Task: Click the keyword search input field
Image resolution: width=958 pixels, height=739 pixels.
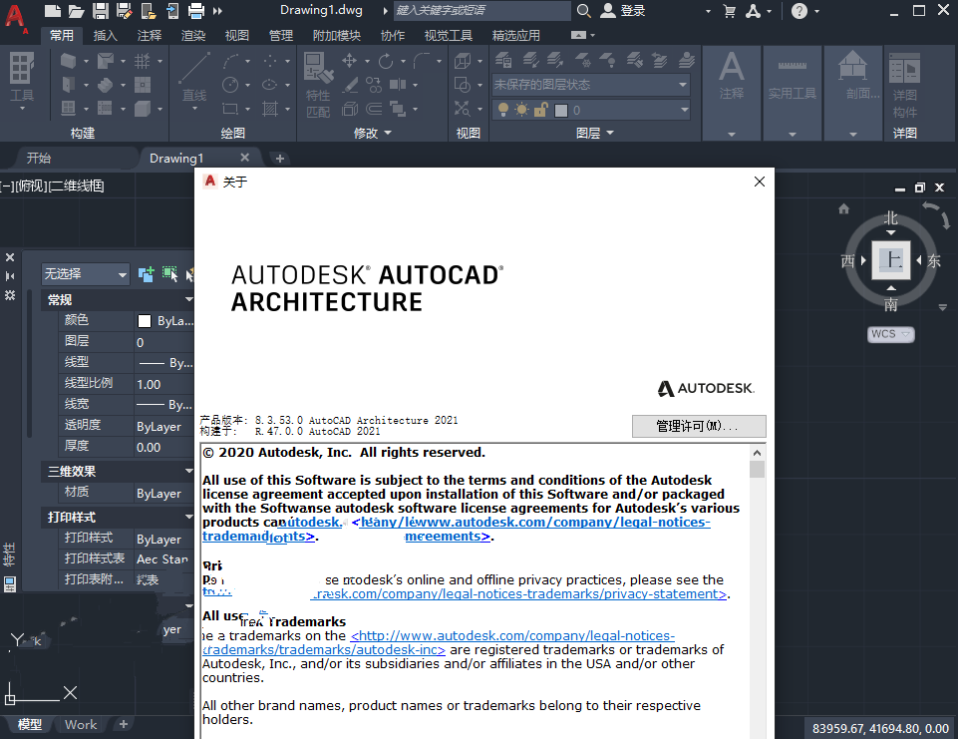Action: (481, 10)
